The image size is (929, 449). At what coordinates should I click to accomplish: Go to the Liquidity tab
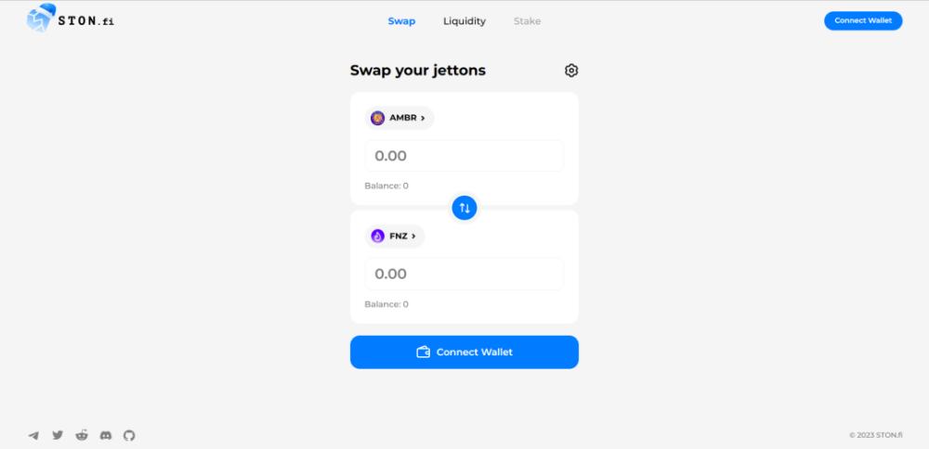(x=464, y=21)
